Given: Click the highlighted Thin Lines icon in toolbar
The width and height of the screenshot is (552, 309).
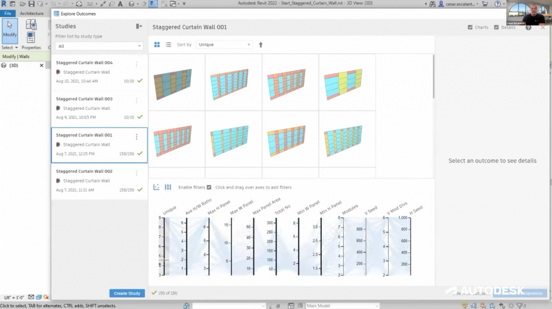Looking at the screenshot, I should click(153, 4).
